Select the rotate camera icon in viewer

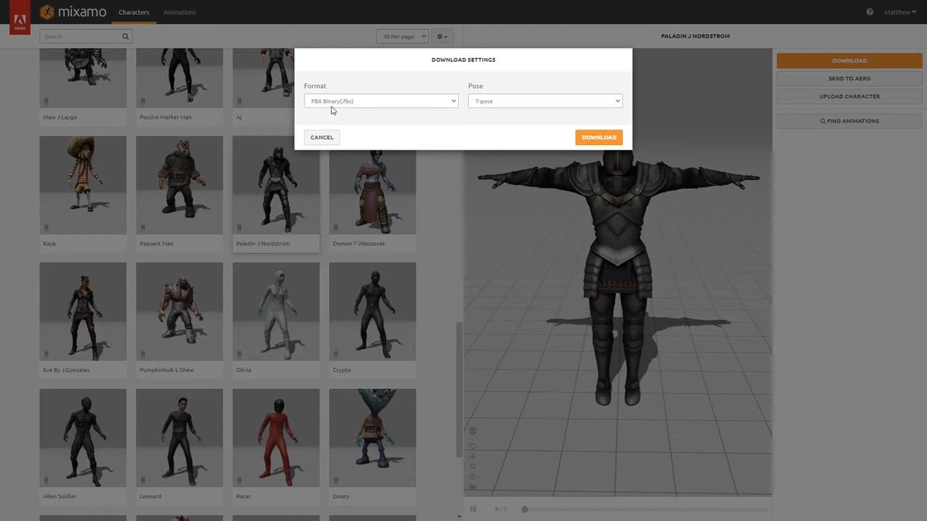click(x=473, y=446)
